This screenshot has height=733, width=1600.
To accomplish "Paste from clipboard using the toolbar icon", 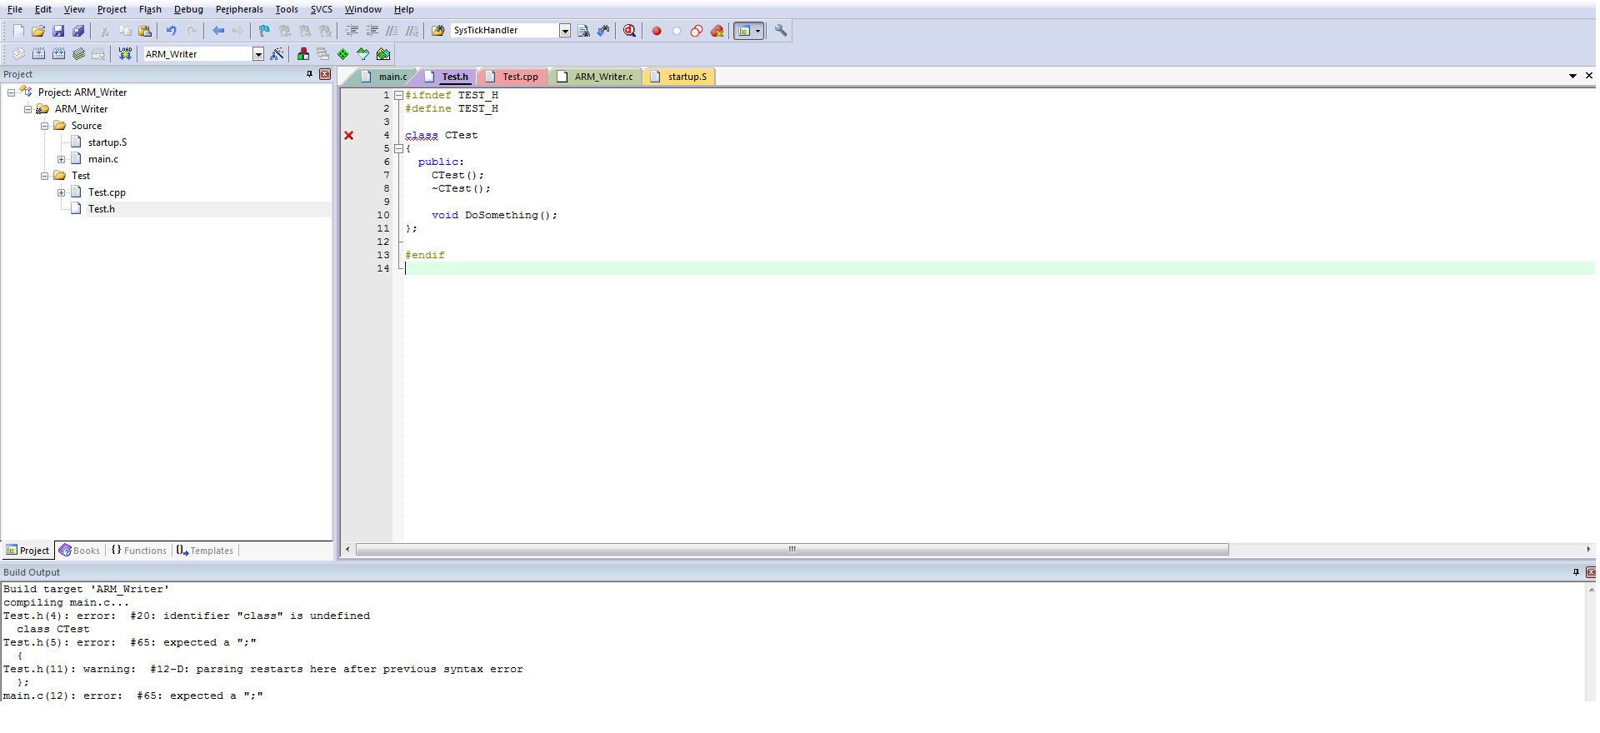I will pos(145,31).
